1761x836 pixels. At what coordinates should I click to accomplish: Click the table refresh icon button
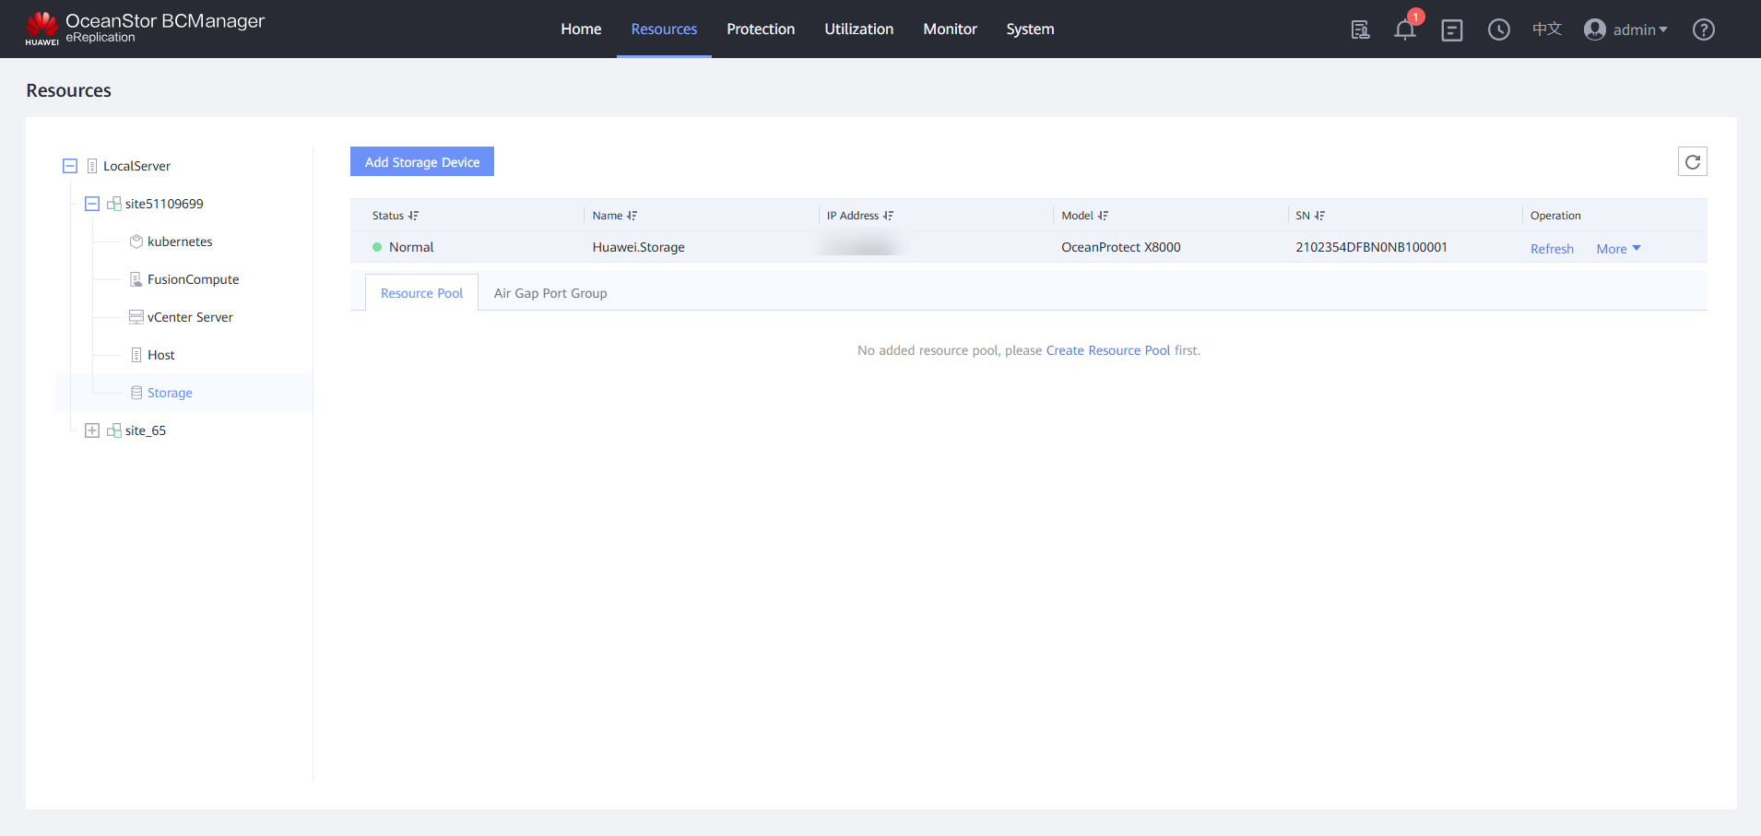(1692, 162)
